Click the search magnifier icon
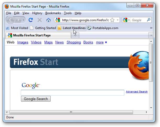This screenshot has height=127, width=160. pyautogui.click(x=148, y=20)
